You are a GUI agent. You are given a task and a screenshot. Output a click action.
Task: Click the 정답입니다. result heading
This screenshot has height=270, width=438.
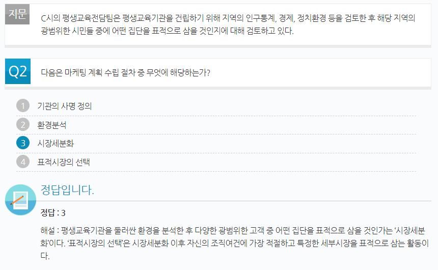click(x=67, y=190)
